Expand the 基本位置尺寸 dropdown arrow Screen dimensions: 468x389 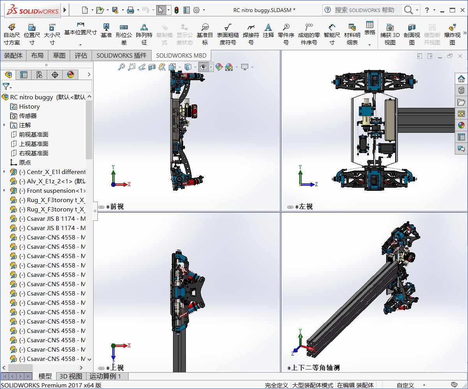pos(81,44)
